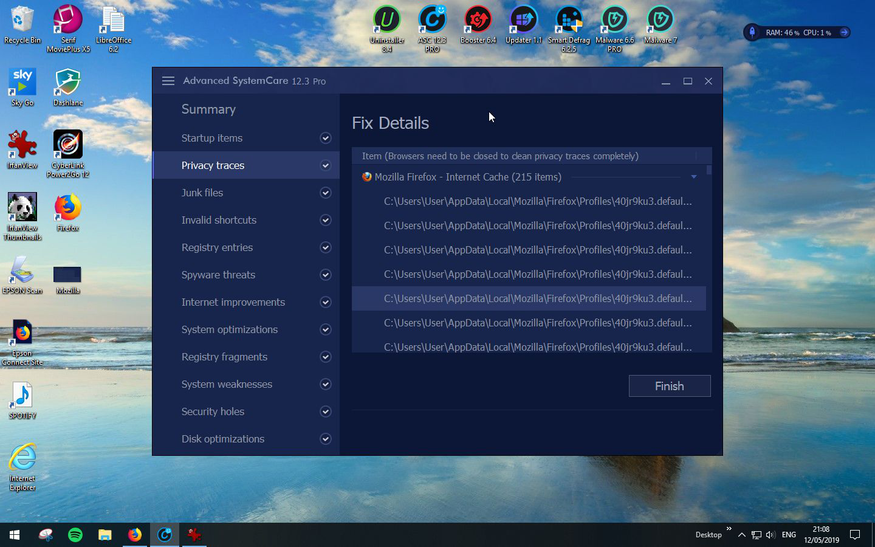Image resolution: width=875 pixels, height=547 pixels.
Task: Switch the ENG input language indicator
Action: [789, 535]
